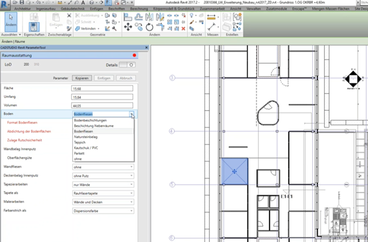Click the Volumen value field
The height and width of the screenshot is (242, 368).
(x=102, y=105)
